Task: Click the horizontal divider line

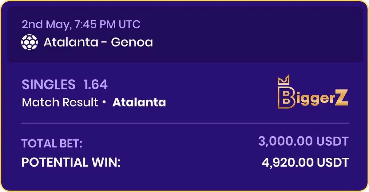Action: [x=185, y=123]
